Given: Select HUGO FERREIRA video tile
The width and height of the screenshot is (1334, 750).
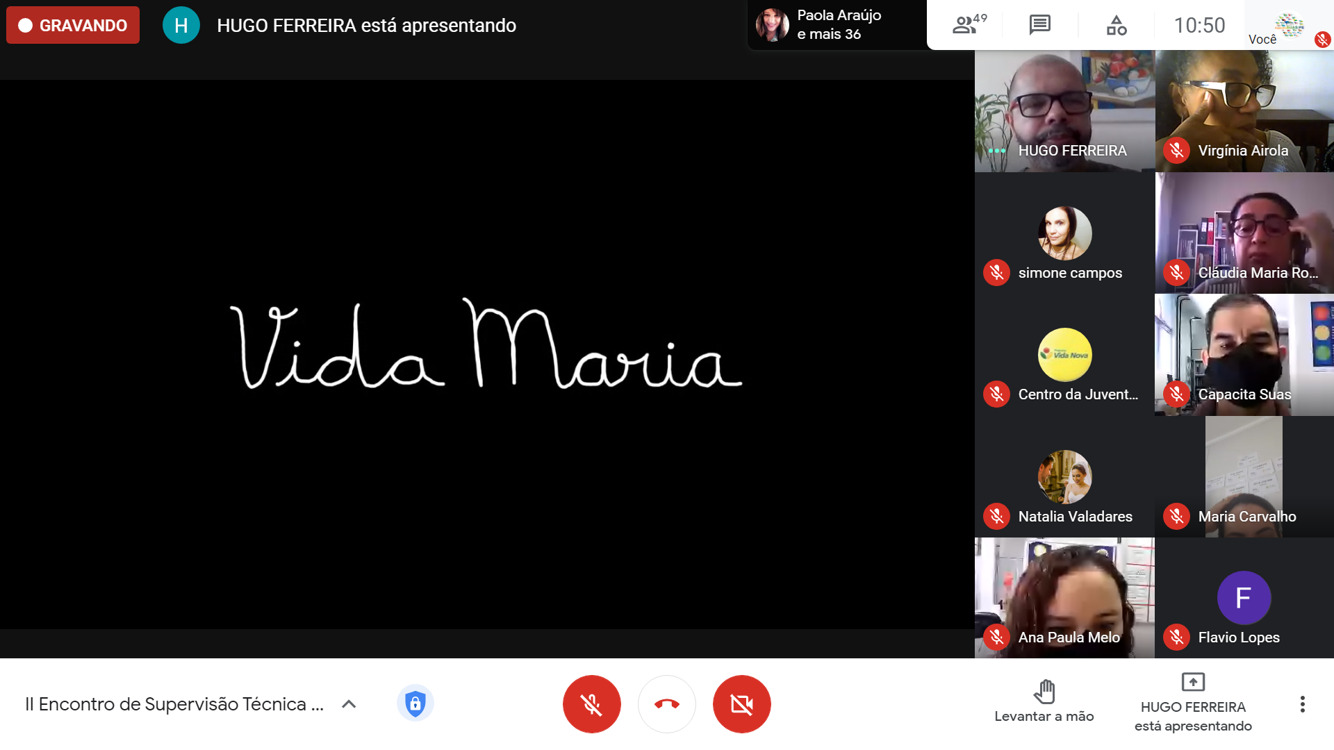Looking at the screenshot, I should [x=1064, y=111].
